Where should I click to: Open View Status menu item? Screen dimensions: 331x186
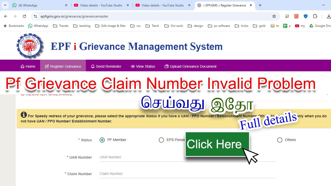coord(143,66)
